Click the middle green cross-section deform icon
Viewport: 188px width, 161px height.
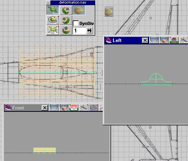tap(66, 20)
